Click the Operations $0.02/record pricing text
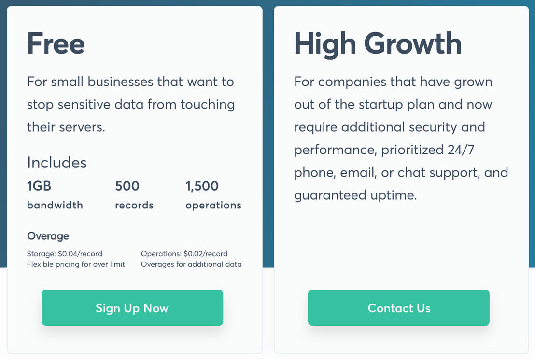The width and height of the screenshot is (535, 359). click(x=183, y=253)
